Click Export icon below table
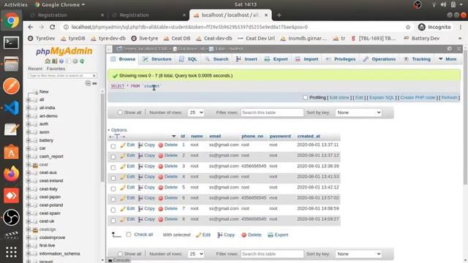Screen dimensions: 468x263 coord(271,235)
